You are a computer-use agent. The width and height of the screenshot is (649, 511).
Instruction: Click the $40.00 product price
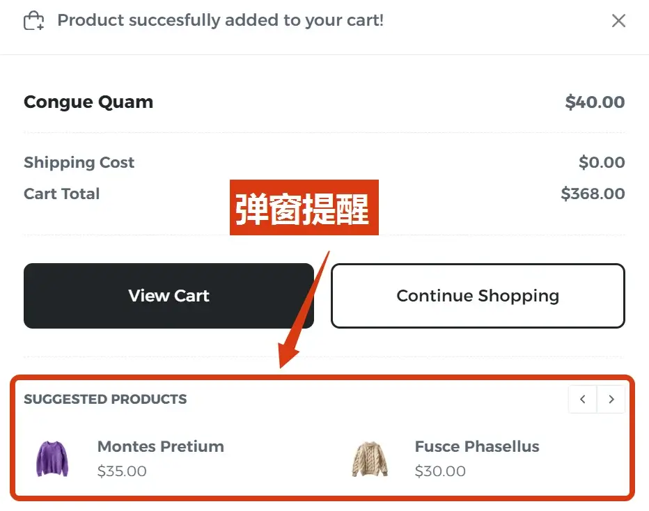point(595,102)
